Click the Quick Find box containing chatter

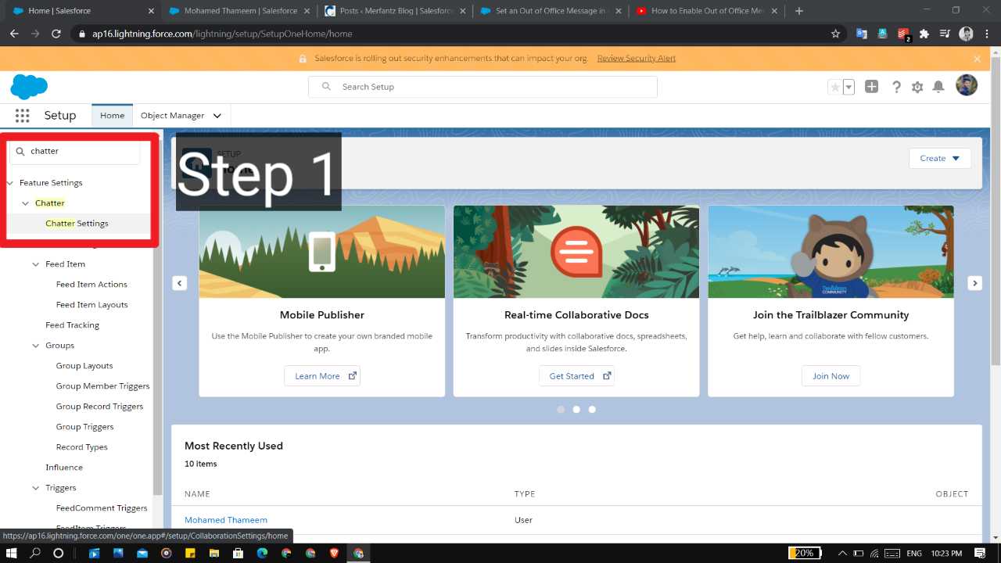point(75,151)
